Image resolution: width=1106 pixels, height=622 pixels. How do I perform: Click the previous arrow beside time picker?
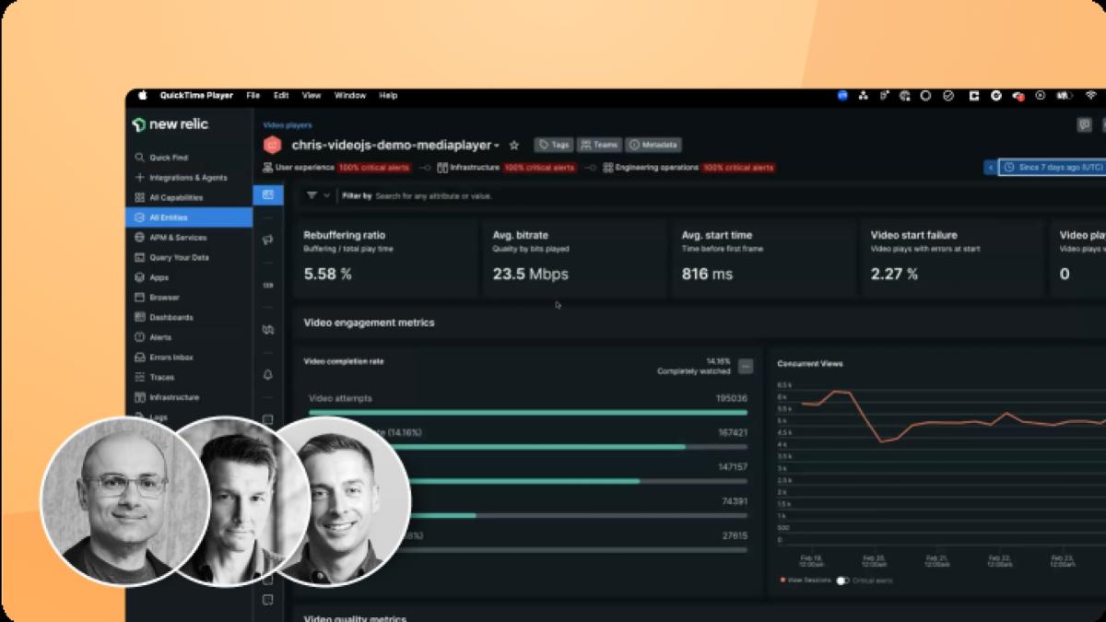pyautogui.click(x=991, y=168)
